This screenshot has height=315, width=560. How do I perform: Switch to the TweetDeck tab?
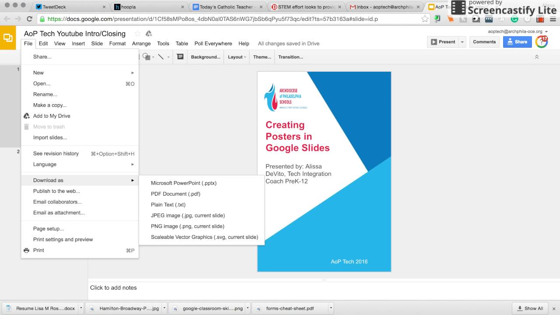[x=70, y=7]
